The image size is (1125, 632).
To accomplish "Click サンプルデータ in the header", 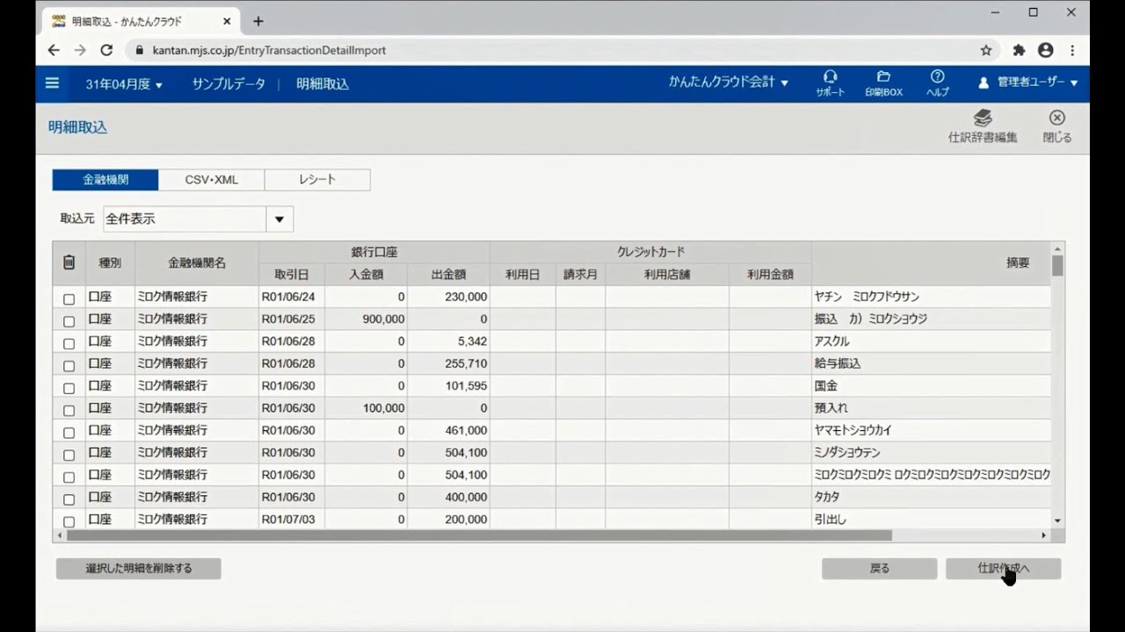I will [229, 84].
